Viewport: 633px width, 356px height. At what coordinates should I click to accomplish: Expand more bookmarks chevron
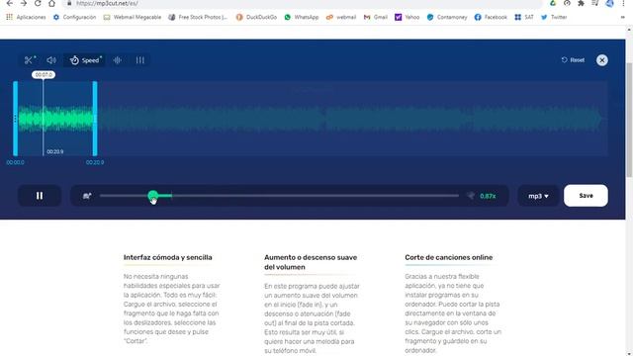click(x=622, y=17)
